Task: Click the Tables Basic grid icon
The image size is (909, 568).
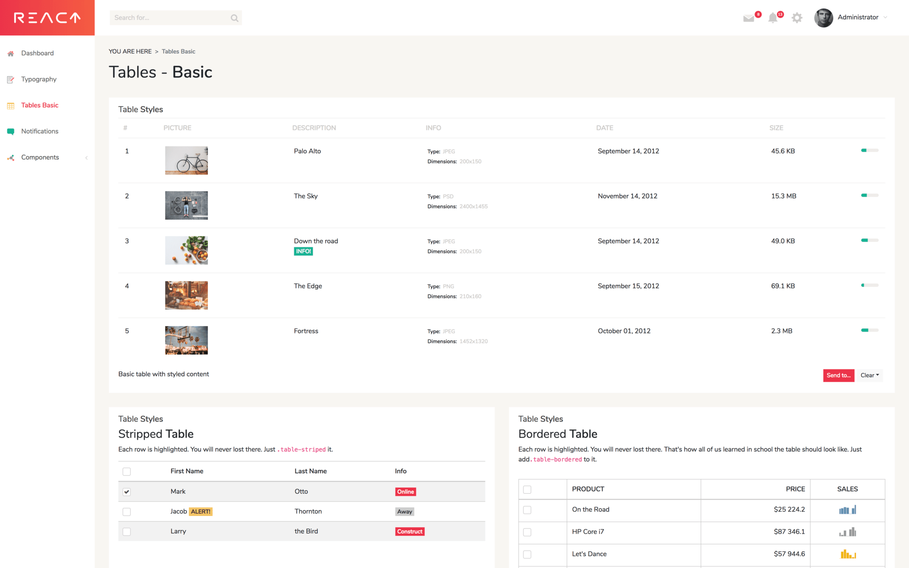Action: [x=10, y=105]
